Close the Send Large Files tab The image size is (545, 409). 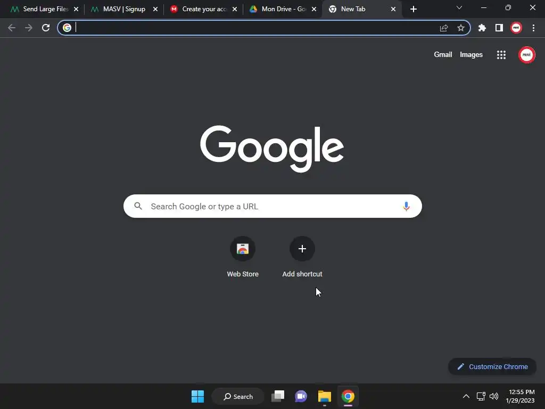76,9
